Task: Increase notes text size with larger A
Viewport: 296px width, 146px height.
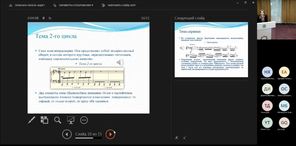Action: [x=177, y=138]
